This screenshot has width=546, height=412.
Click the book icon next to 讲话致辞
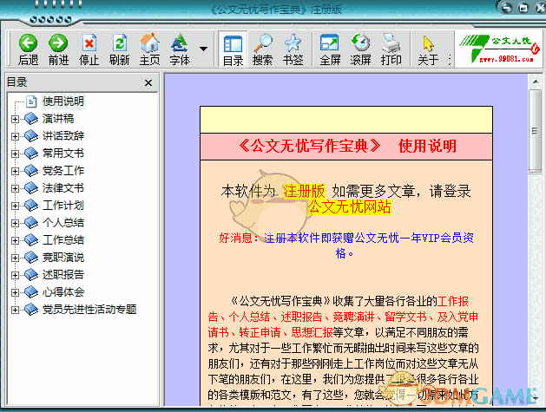click(x=31, y=135)
